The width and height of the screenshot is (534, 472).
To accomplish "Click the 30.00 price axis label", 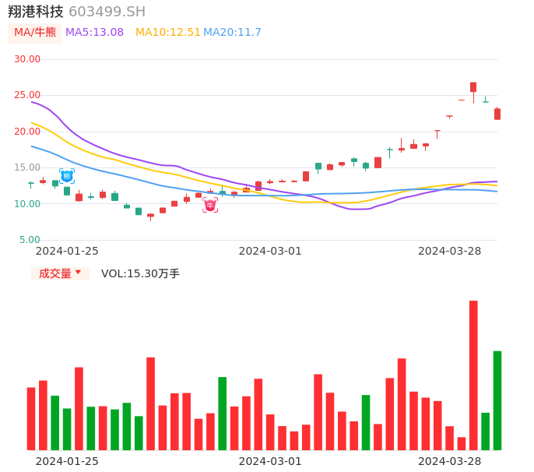I will (27, 59).
